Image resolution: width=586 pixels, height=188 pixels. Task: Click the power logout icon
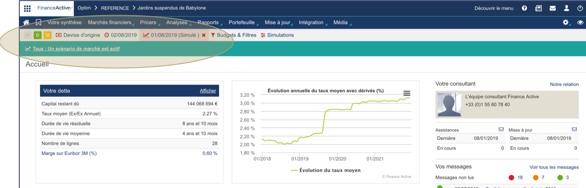[580, 8]
